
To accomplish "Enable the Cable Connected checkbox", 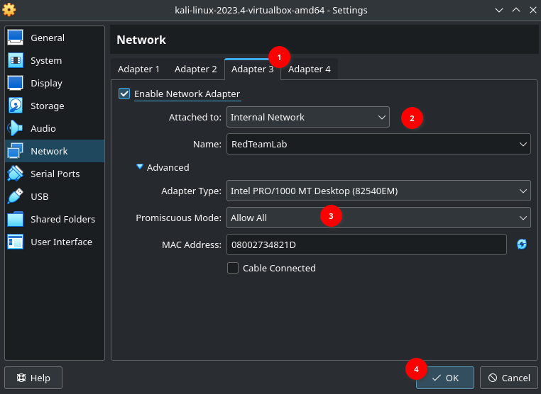I will tap(233, 268).
